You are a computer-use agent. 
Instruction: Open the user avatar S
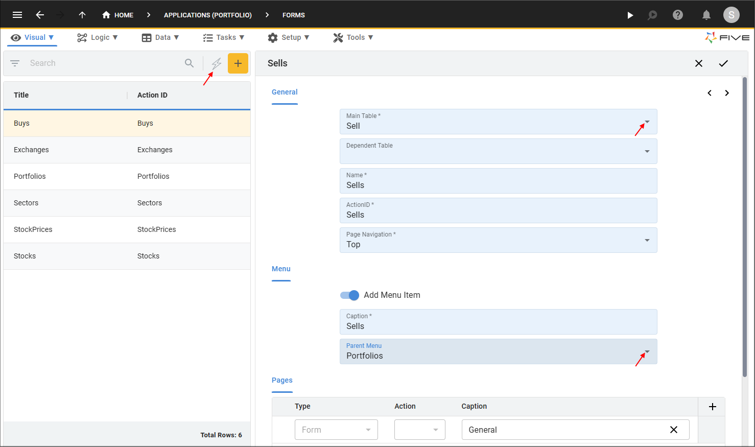pos(732,15)
